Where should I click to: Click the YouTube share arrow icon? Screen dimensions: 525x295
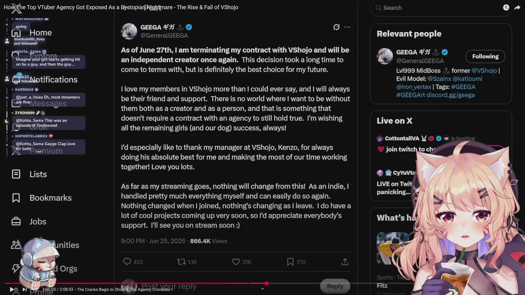pos(517,7)
